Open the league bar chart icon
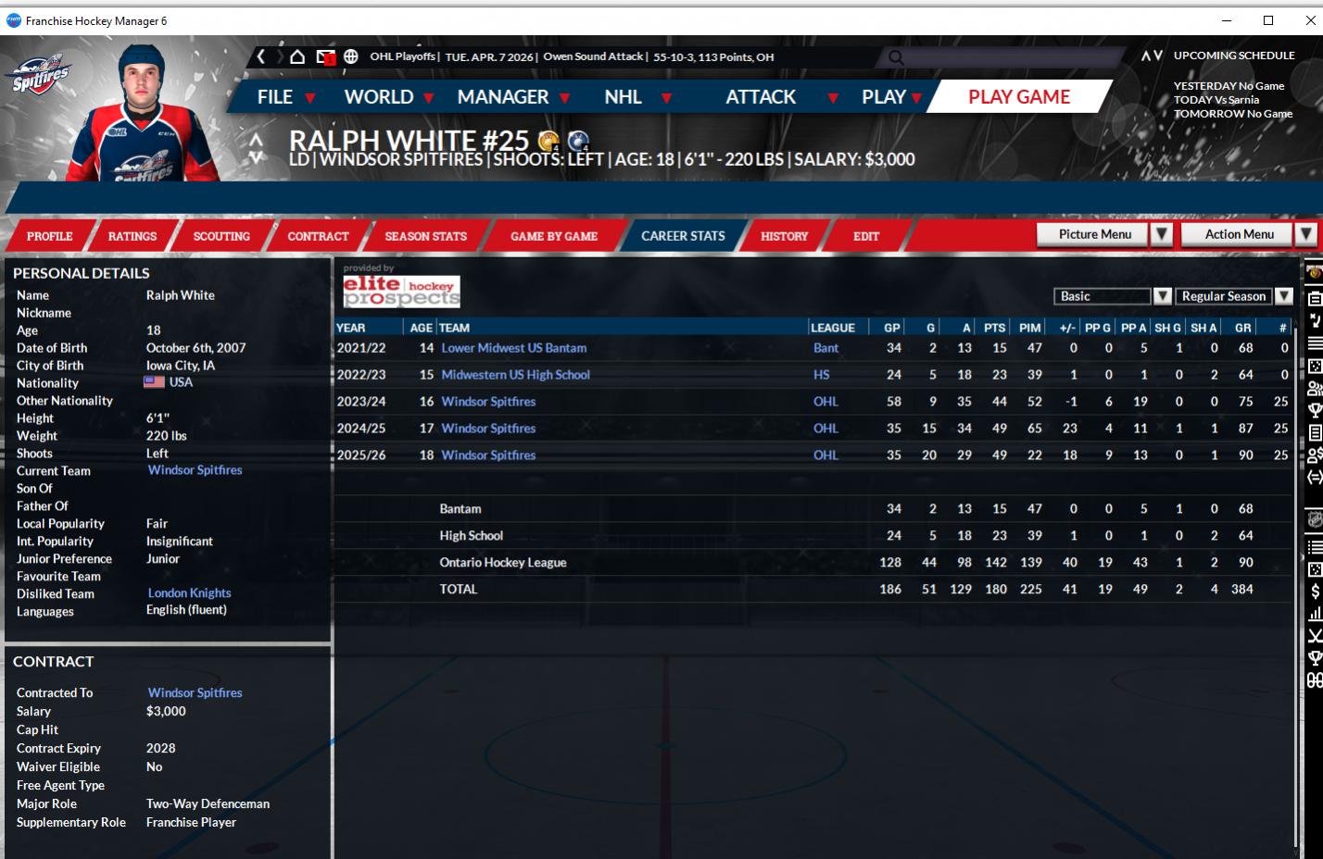This screenshot has width=1323, height=859. coord(1315,614)
